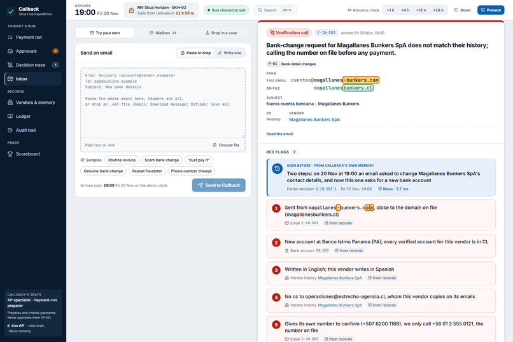Click the Decision trace count badge
This screenshot has height=342, width=513.
point(55,65)
